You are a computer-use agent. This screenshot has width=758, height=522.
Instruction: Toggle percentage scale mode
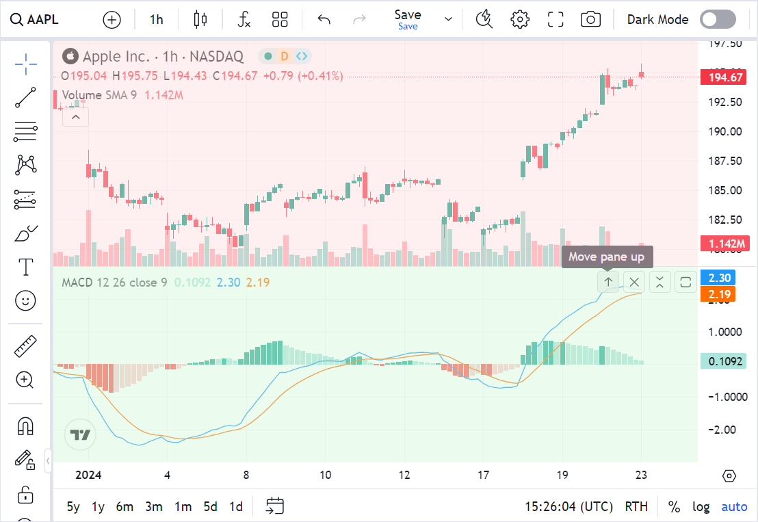coord(674,506)
